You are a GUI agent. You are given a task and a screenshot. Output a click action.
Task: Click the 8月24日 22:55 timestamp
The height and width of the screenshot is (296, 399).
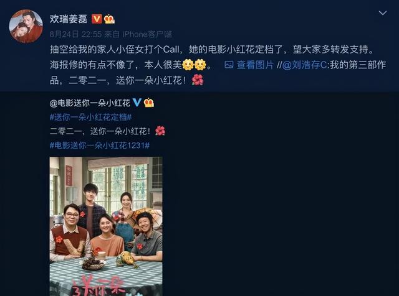(x=76, y=34)
